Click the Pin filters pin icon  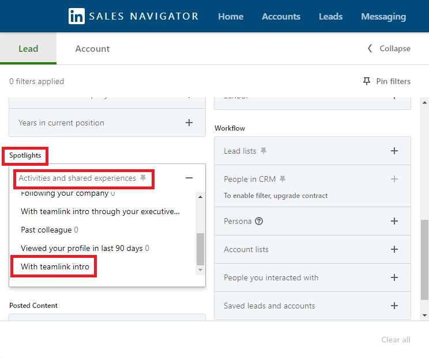tap(367, 81)
